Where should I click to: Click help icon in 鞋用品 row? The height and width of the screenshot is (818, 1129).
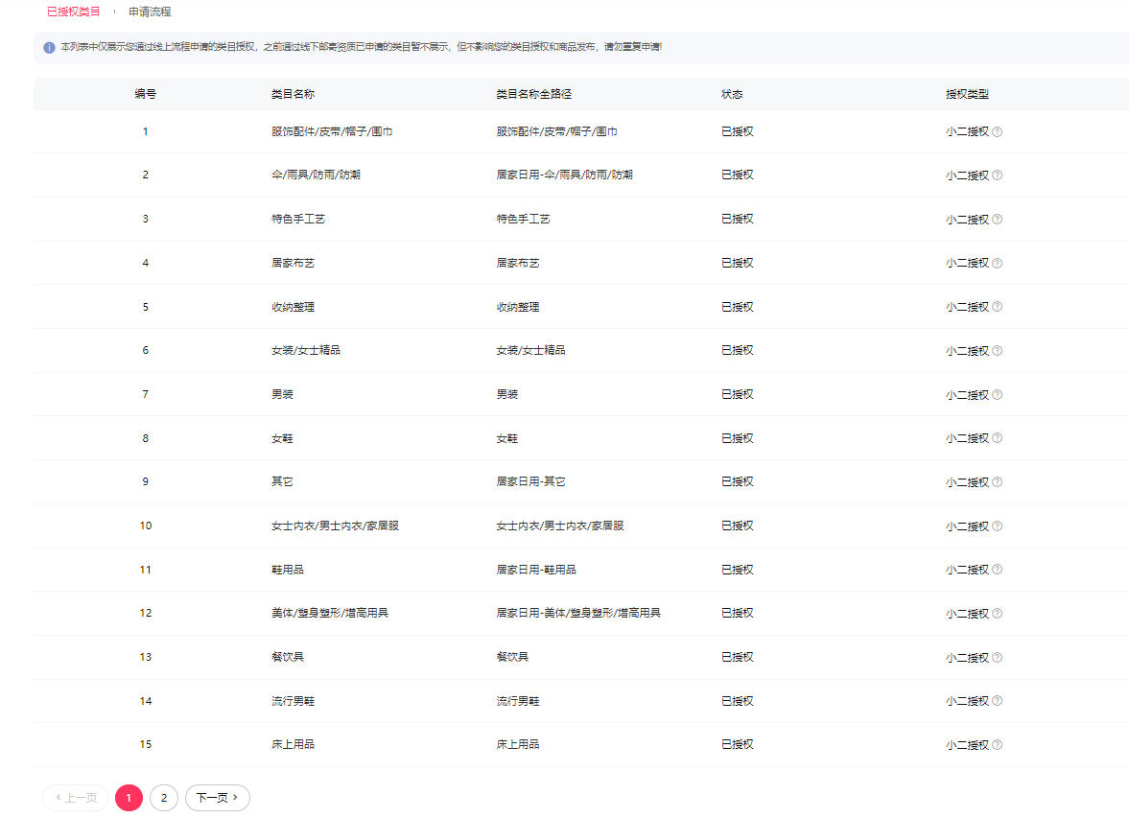click(998, 570)
